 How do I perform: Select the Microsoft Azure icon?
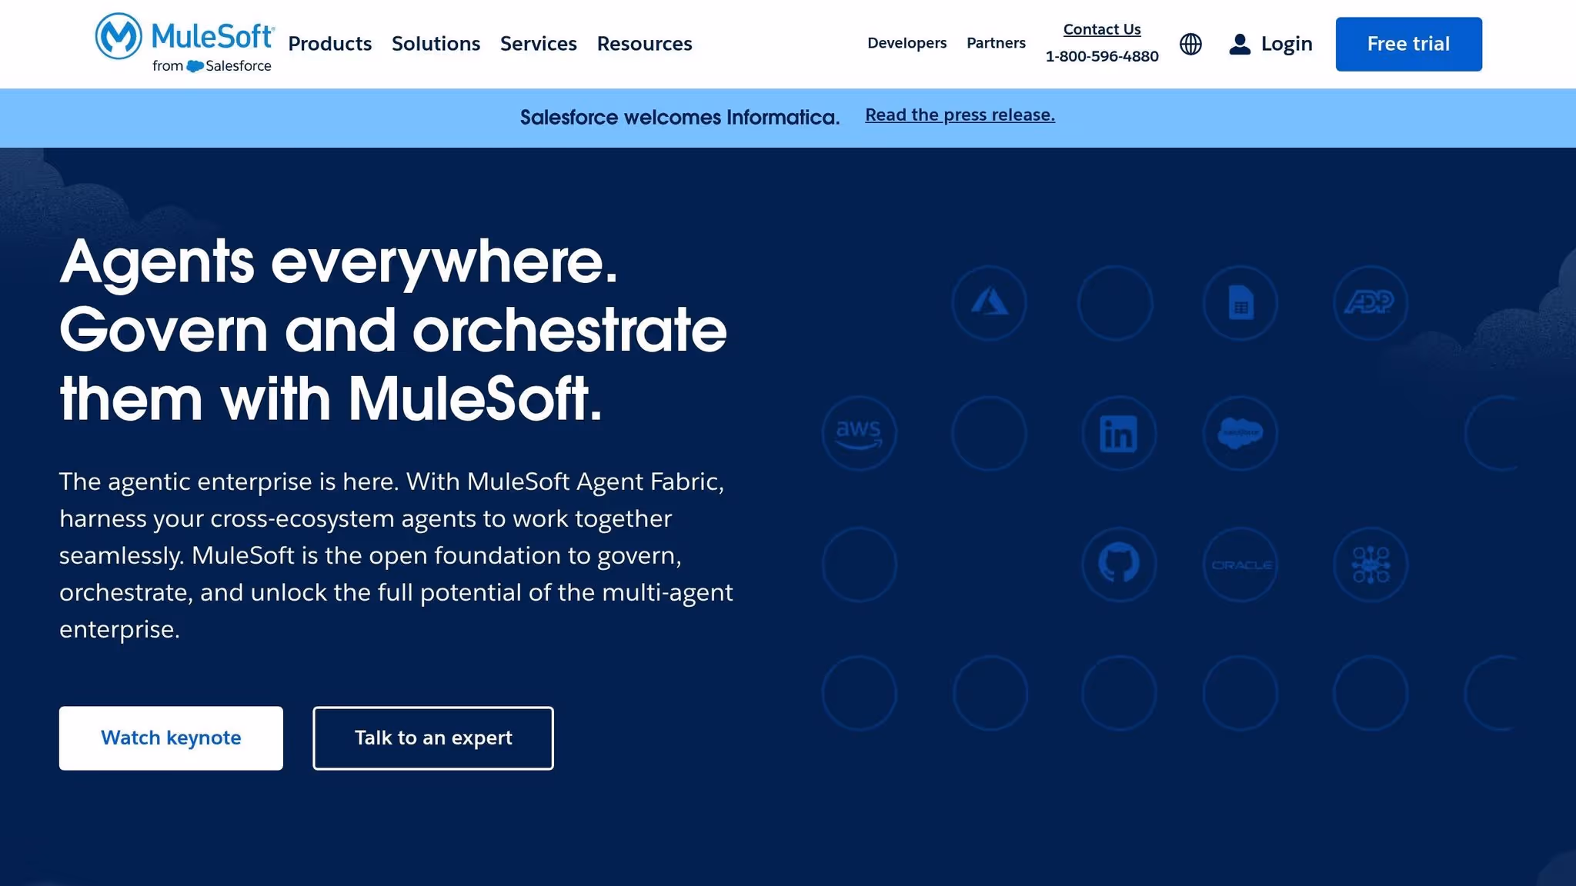tap(989, 303)
